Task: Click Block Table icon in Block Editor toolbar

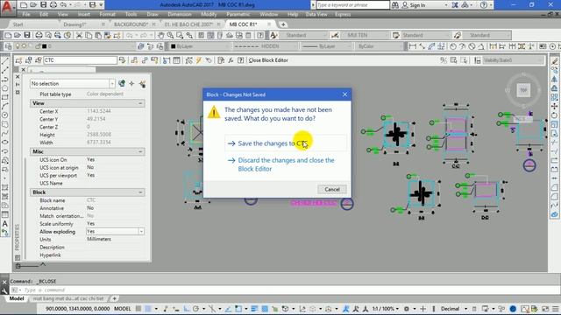Action: [x=176, y=60]
